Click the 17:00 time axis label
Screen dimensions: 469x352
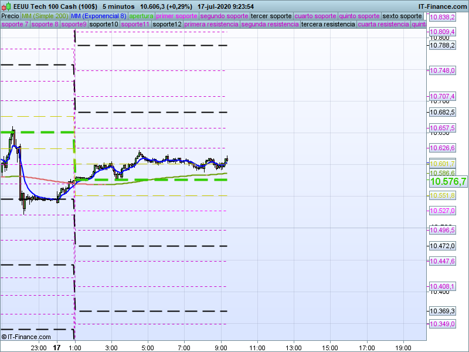click(367, 348)
